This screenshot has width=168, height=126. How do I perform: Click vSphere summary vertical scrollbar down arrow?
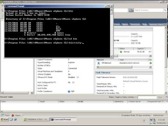pyautogui.click(x=166, y=93)
